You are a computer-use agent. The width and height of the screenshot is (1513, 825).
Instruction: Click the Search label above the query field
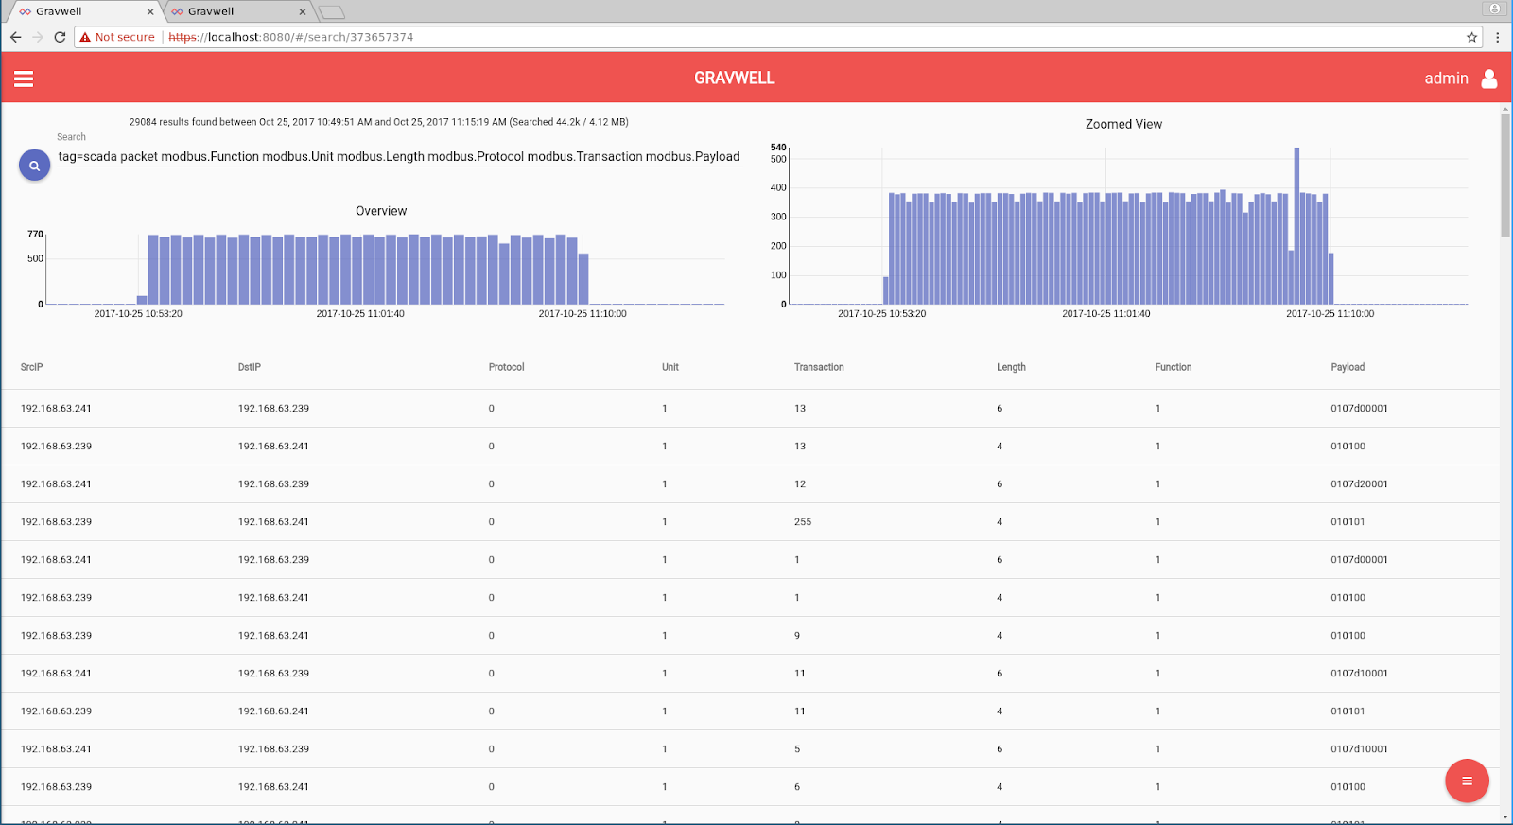coord(71,137)
